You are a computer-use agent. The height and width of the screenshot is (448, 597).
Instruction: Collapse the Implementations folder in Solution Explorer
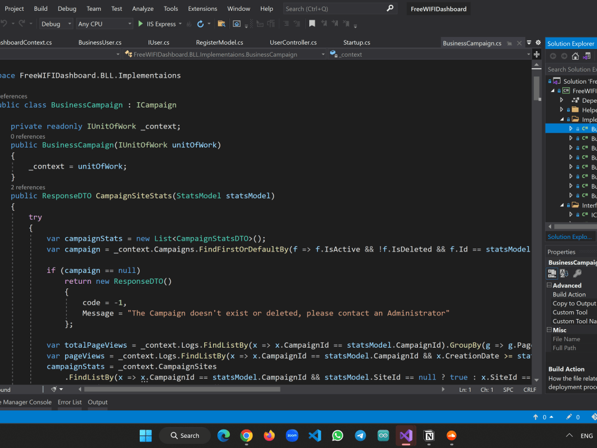[x=562, y=119]
